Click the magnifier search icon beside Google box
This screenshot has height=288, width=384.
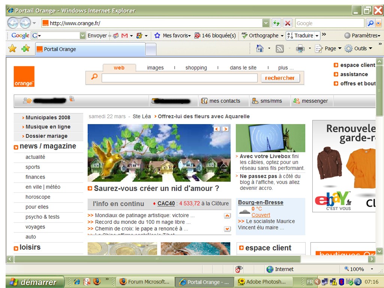pos(370,23)
